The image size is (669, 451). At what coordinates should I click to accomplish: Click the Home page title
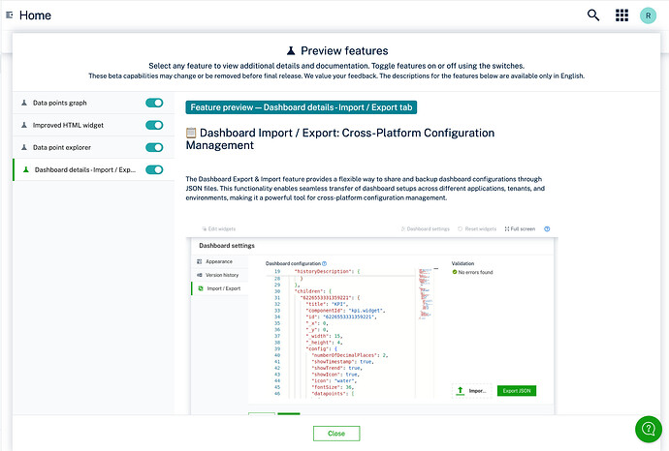pyautogui.click(x=35, y=15)
